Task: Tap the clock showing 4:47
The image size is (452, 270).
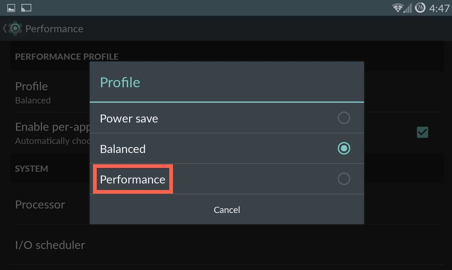Action: click(439, 8)
